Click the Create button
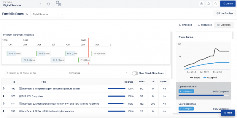This screenshot has height=118, width=237. coord(228,4)
